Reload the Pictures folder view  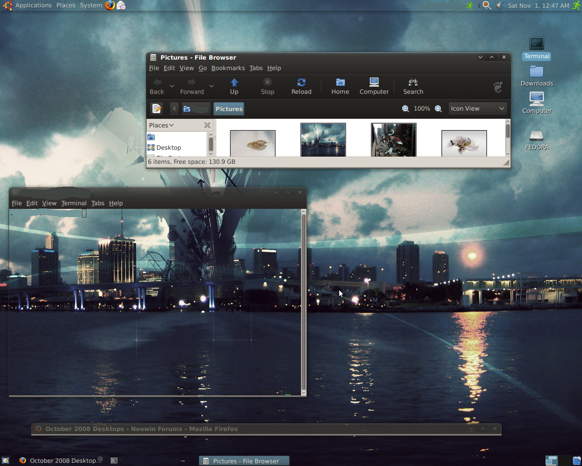(301, 86)
